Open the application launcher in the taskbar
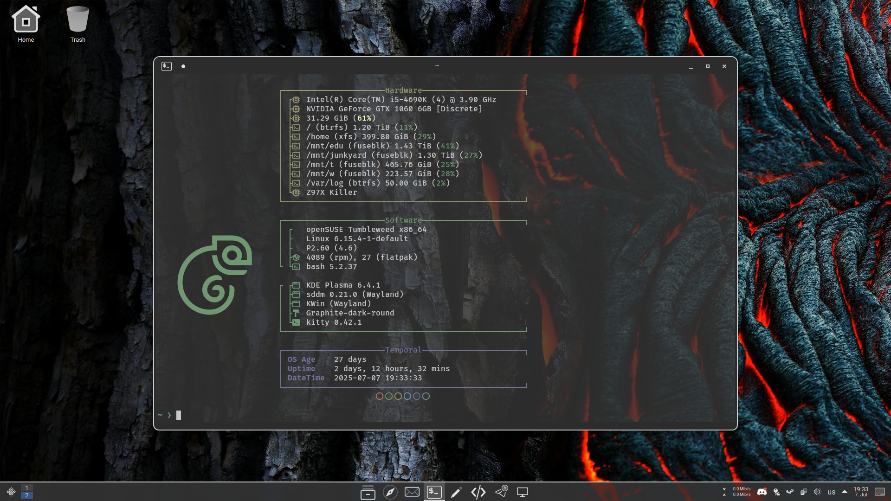The image size is (891, 501). [x=11, y=492]
